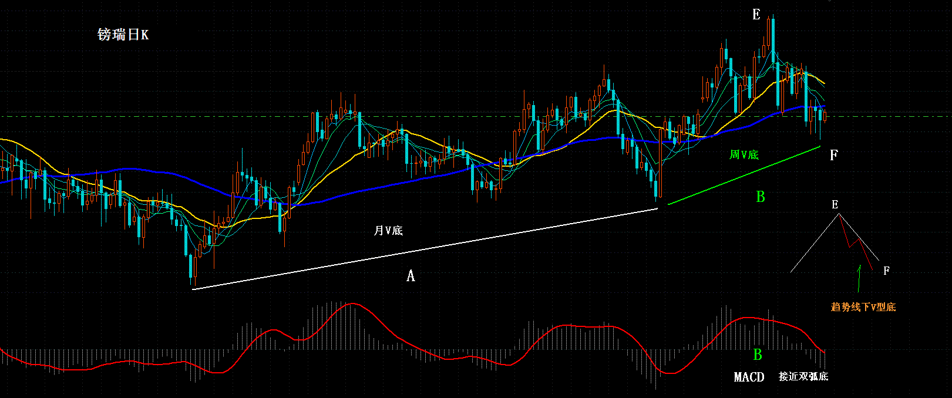
Task: Click the "月V底" annotation label
Action: (x=388, y=231)
